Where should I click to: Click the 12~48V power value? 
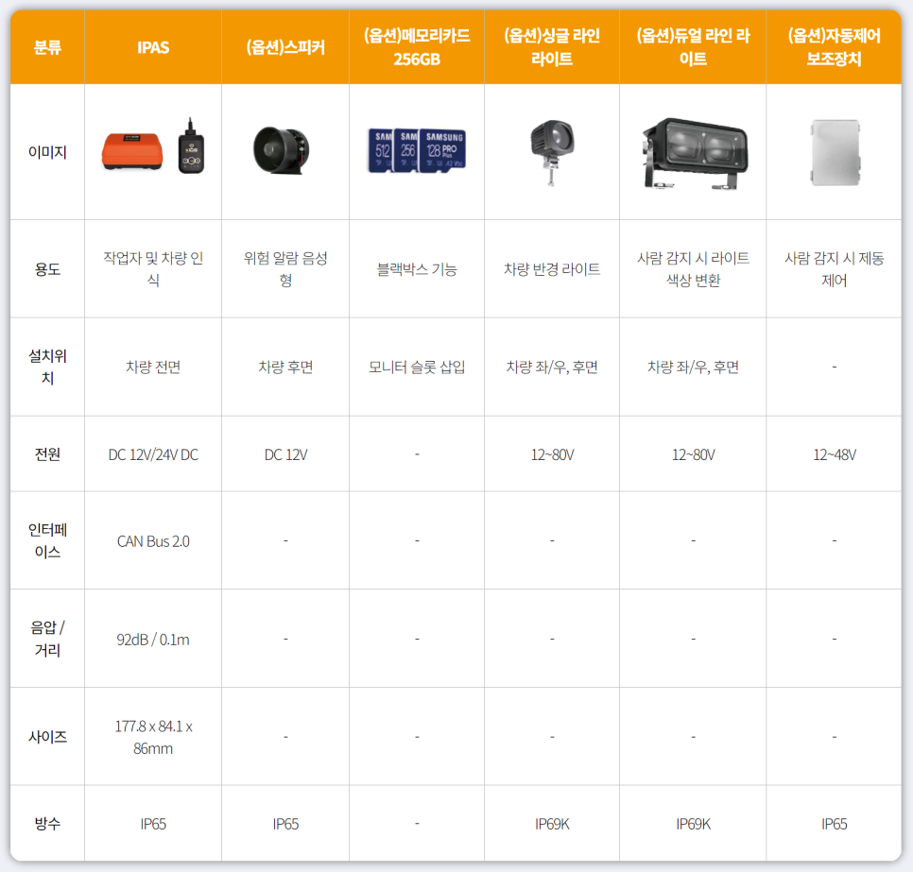coord(834,454)
